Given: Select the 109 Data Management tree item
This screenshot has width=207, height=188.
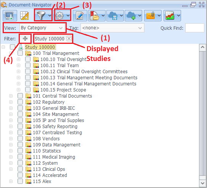Looking at the screenshot, I should (x=56, y=145).
